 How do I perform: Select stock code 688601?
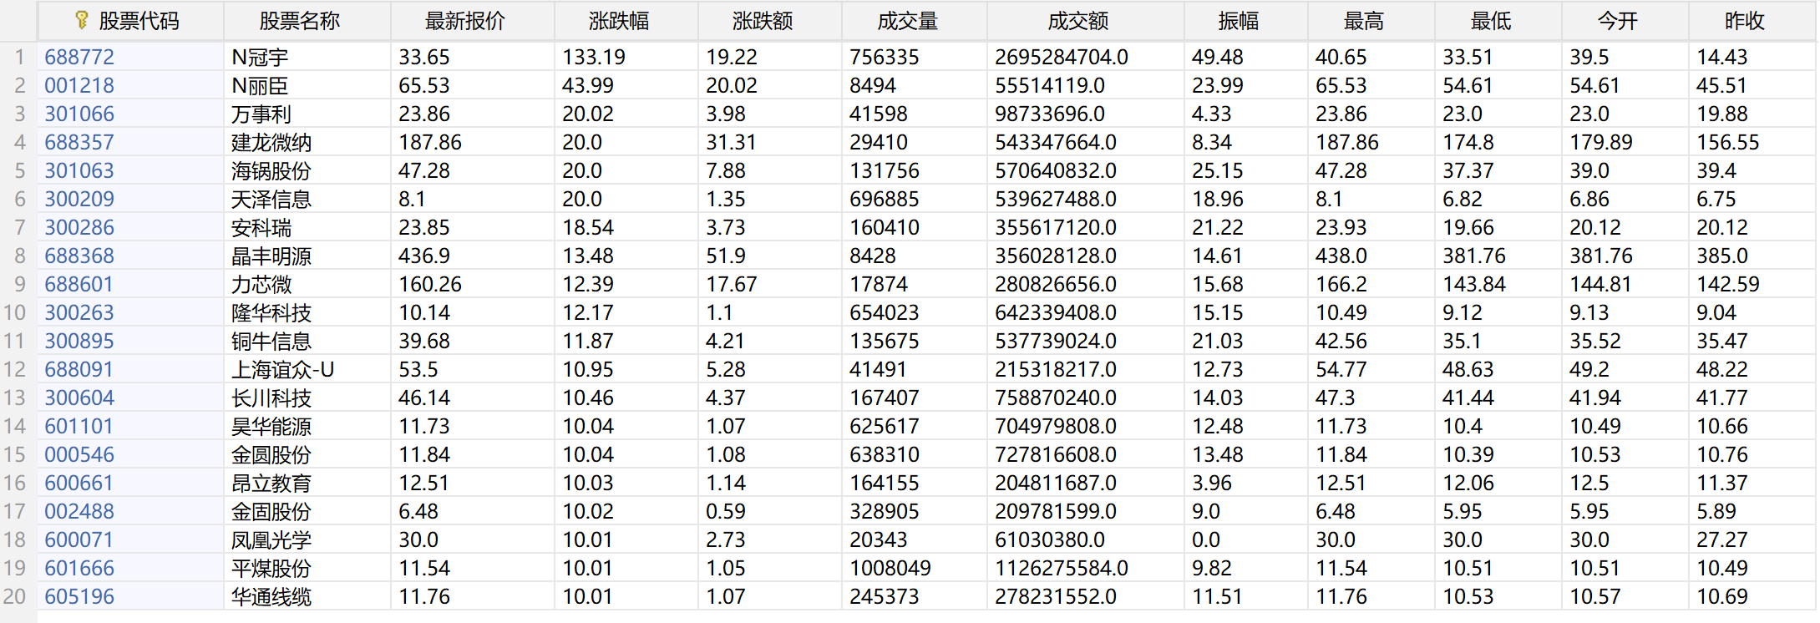(79, 284)
